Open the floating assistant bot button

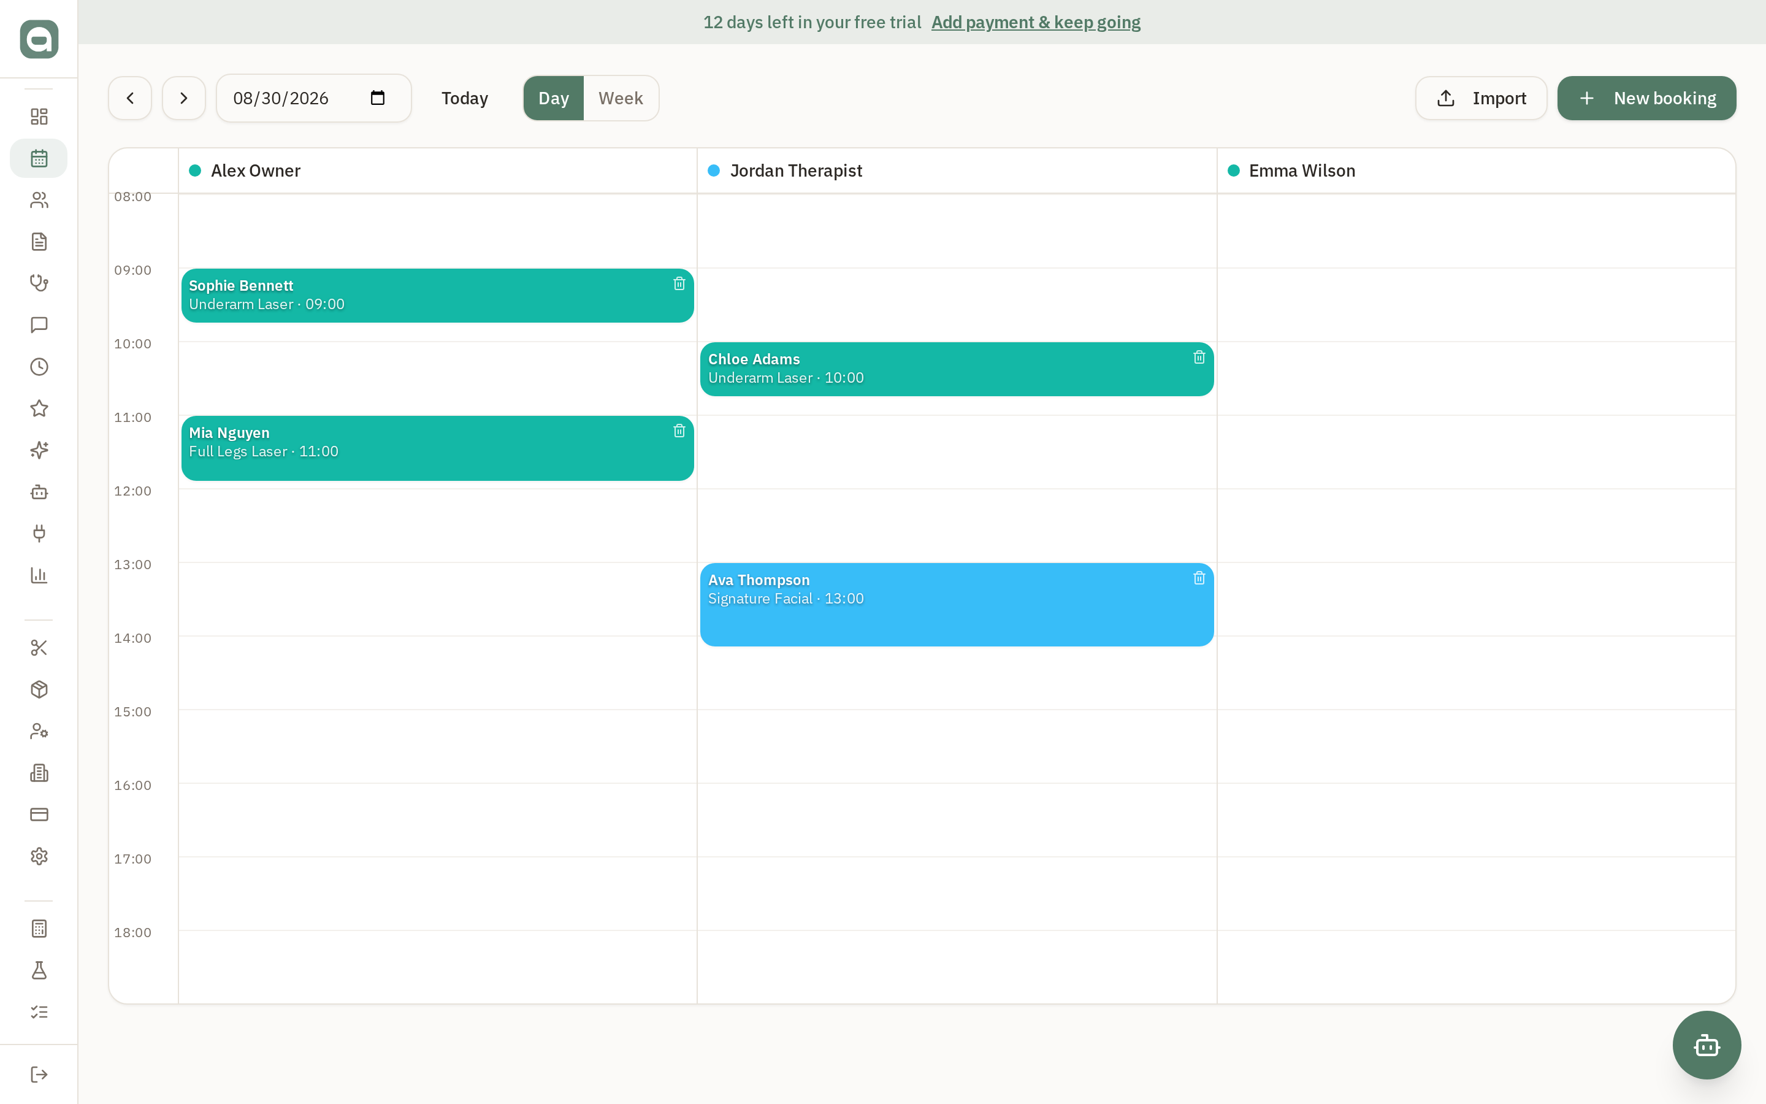tap(1706, 1045)
